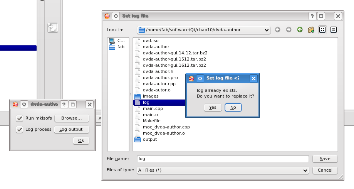
Task: Navigate to parent directory
Action: tap(300, 30)
